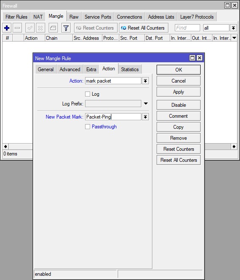Click the Remove button
240x280 pixels.
179,138
